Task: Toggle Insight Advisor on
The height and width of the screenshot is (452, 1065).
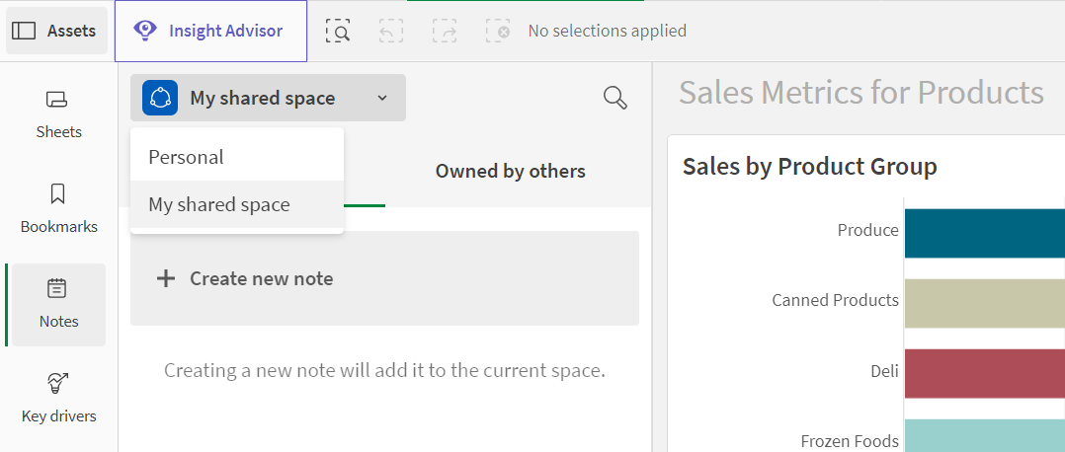Action: tap(210, 31)
